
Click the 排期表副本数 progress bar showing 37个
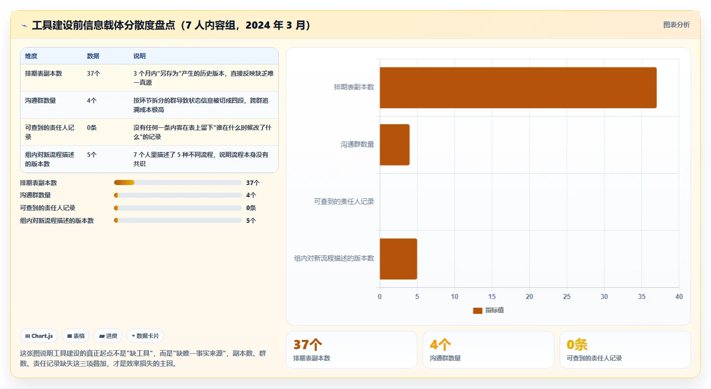click(x=177, y=182)
